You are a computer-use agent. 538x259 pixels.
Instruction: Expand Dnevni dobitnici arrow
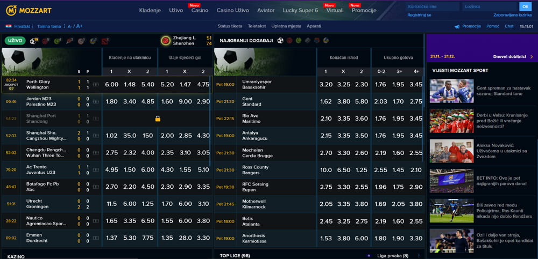point(532,57)
